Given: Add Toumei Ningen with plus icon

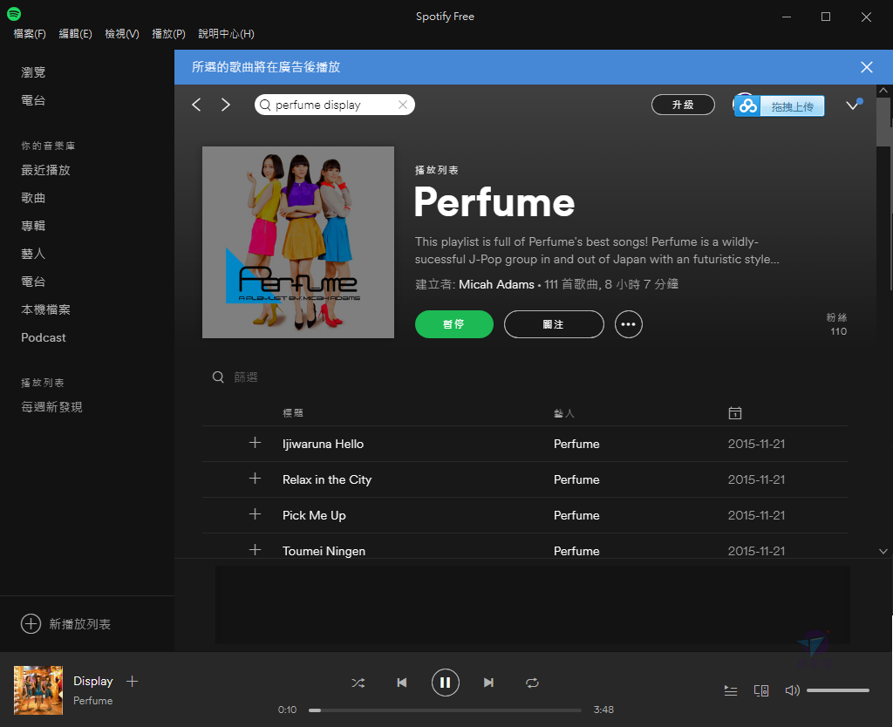Looking at the screenshot, I should [x=256, y=550].
